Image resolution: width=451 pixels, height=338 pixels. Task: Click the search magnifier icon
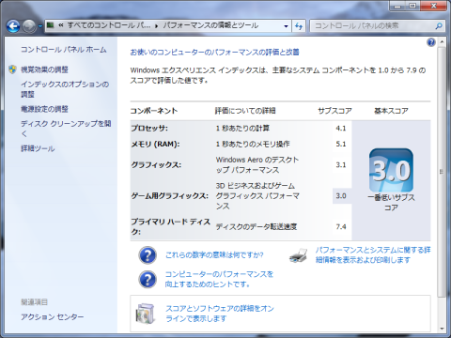coord(439,26)
